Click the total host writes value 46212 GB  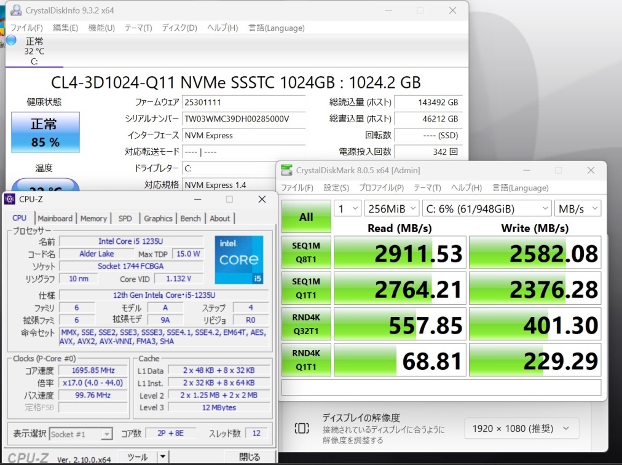pos(428,119)
